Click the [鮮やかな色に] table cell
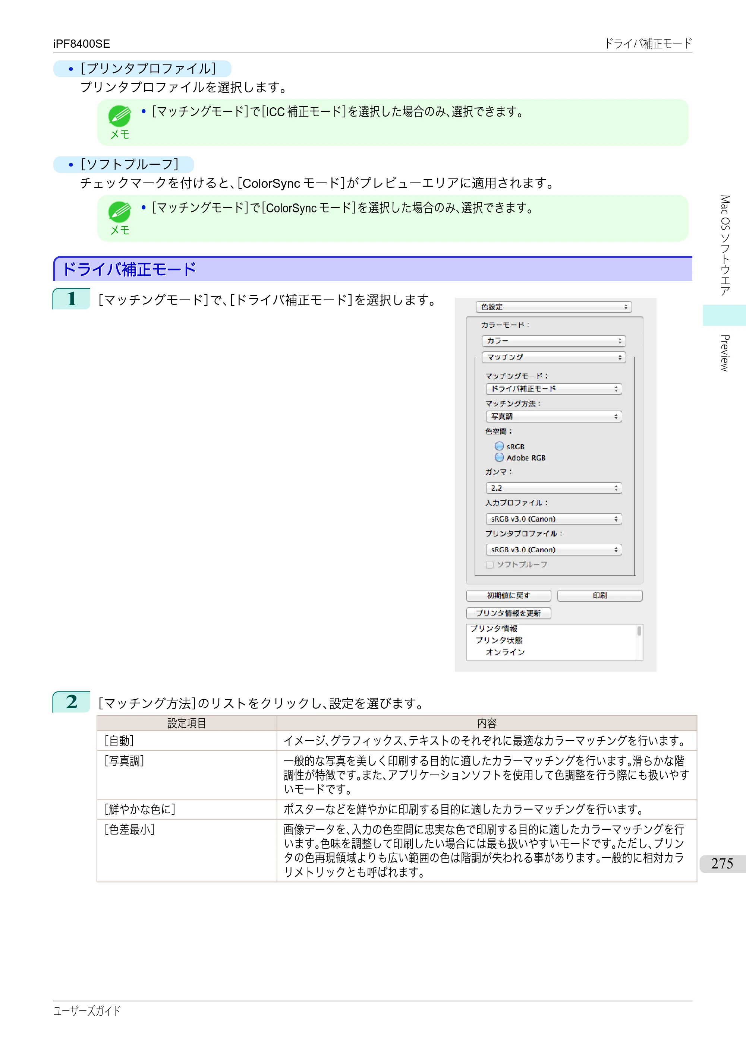746x1054 pixels. pyautogui.click(x=187, y=809)
